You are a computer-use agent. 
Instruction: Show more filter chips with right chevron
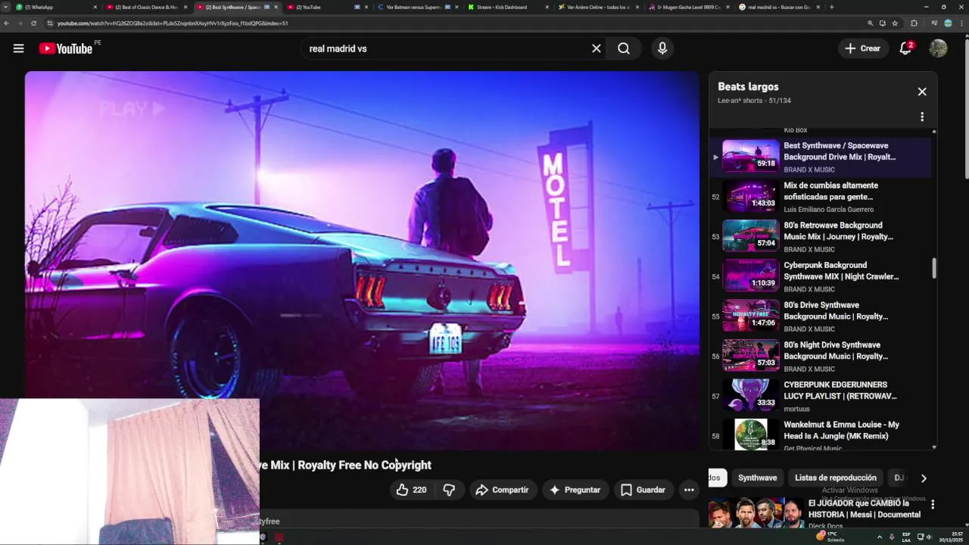tap(924, 478)
